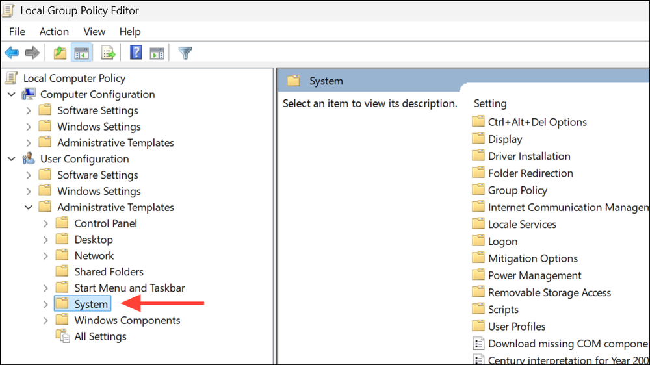
Task: Open the File menu
Action: tap(18, 31)
